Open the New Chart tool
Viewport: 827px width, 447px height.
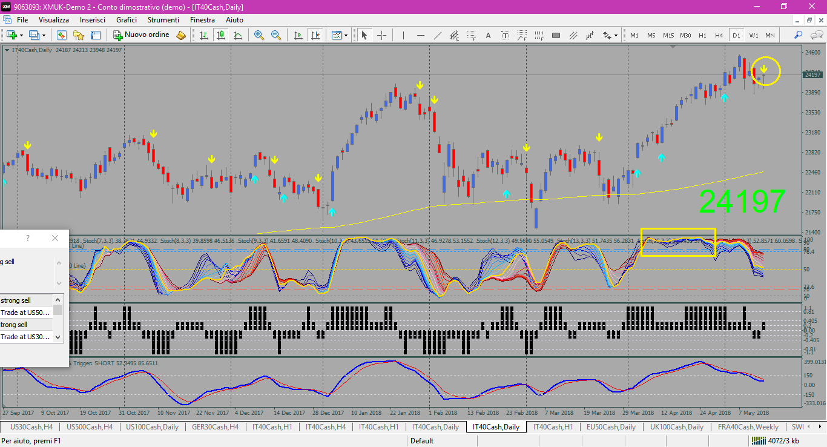(x=12, y=35)
